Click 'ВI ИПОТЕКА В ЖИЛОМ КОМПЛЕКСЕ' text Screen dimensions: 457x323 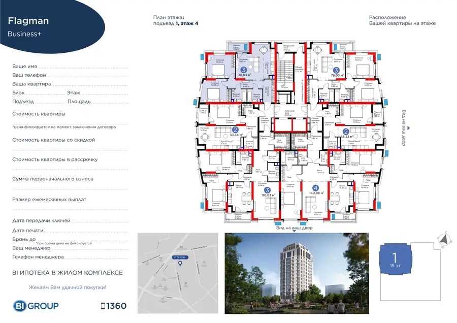(x=68, y=273)
